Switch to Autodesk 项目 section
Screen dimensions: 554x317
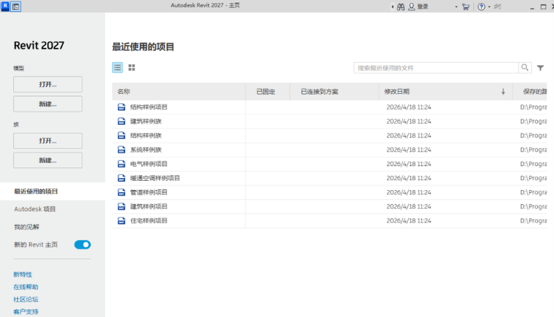coord(35,209)
